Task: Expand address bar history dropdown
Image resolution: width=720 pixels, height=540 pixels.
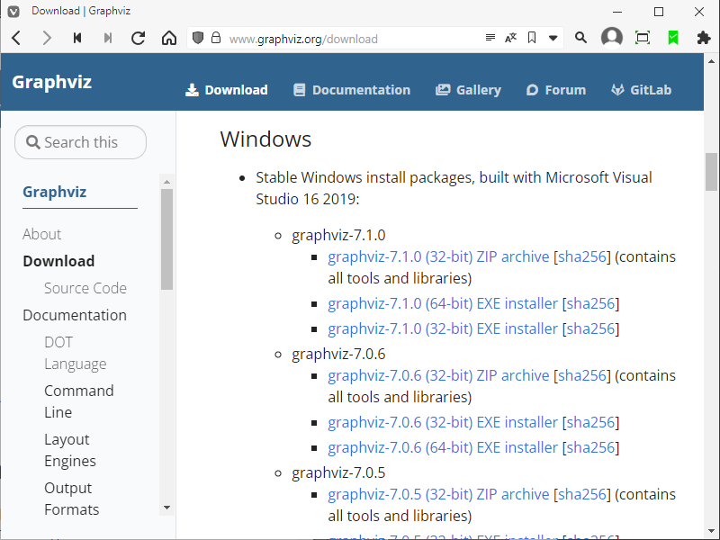Action: [x=553, y=38]
